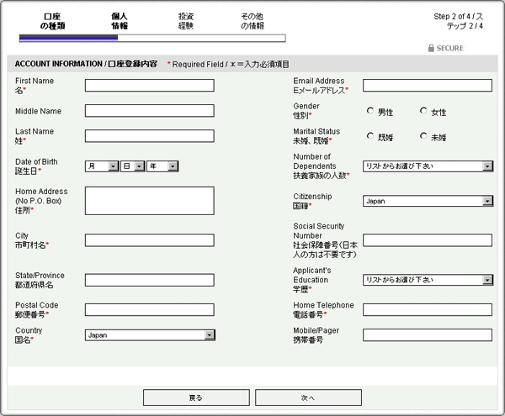The width and height of the screenshot is (505, 416).
Task: Select the その他の情報 step tab
Action: (x=252, y=21)
